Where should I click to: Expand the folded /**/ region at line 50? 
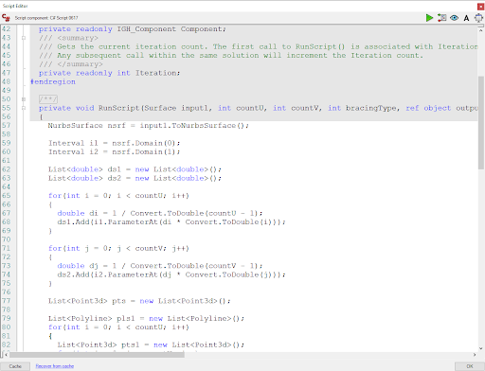tap(24, 99)
